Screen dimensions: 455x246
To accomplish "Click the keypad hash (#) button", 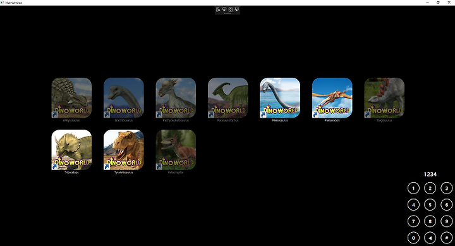I will point(447,238).
